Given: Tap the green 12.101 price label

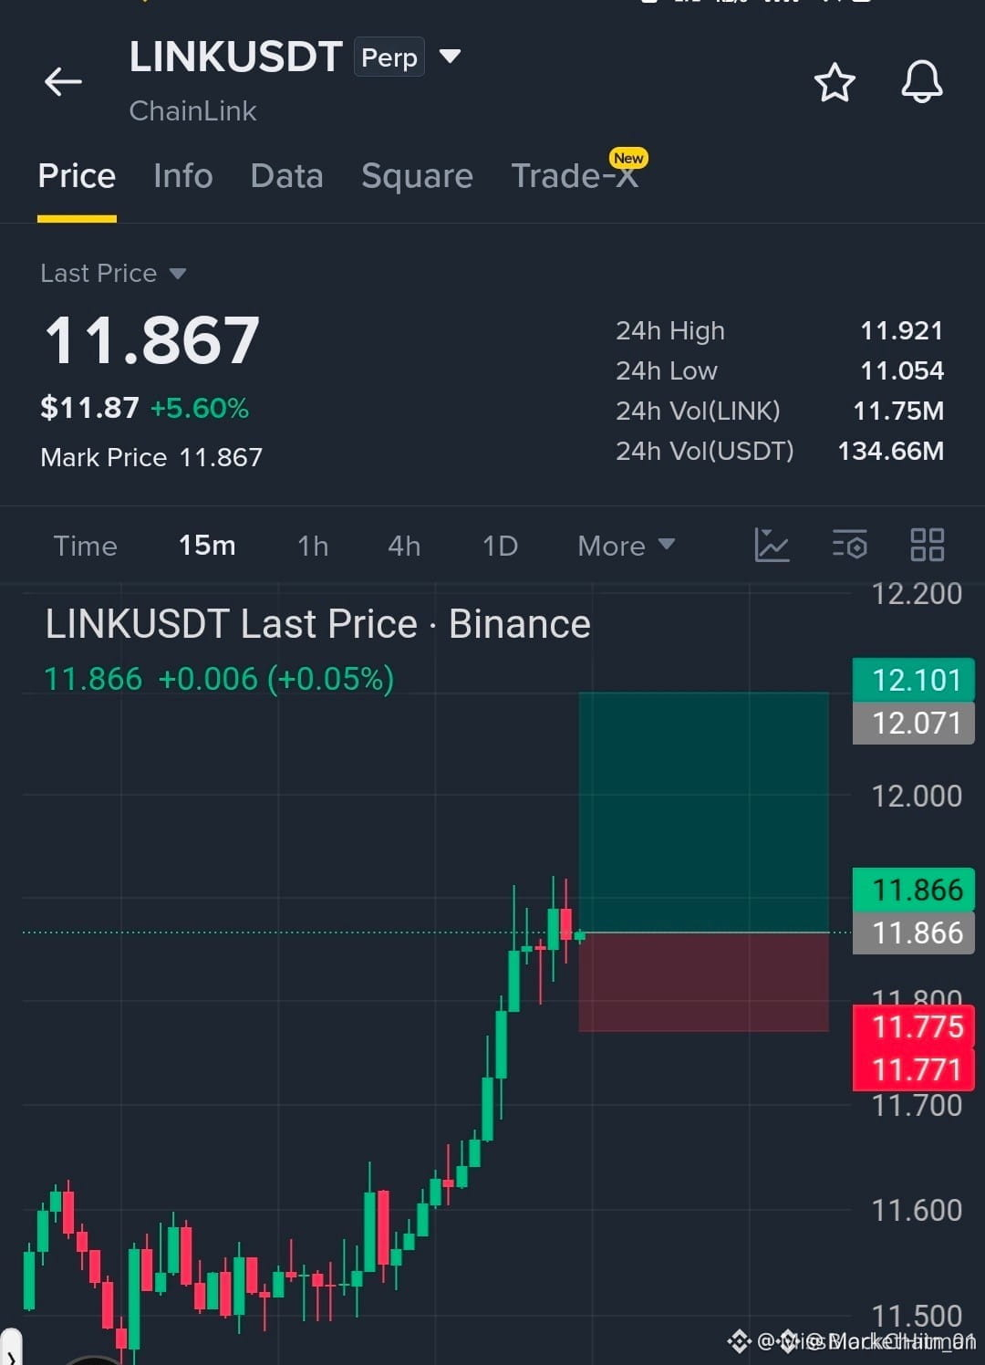Looking at the screenshot, I should pos(914,680).
